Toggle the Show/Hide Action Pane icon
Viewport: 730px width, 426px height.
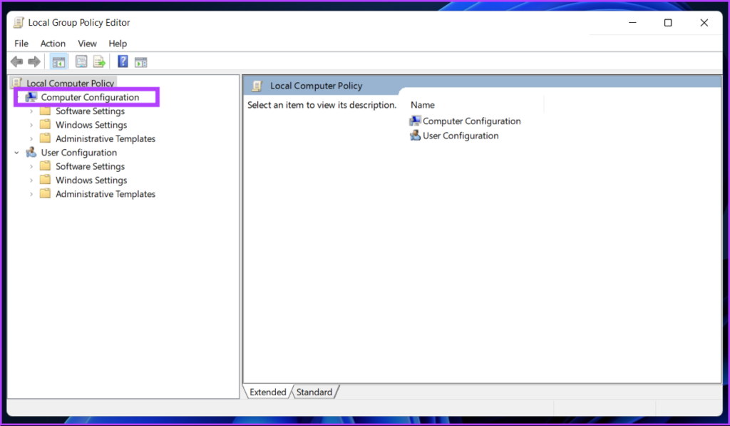[141, 62]
